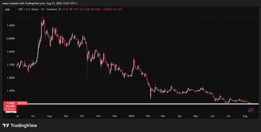The image size is (261, 132).
Task: Click the O1.0220 open value
Action: pos(63,9)
